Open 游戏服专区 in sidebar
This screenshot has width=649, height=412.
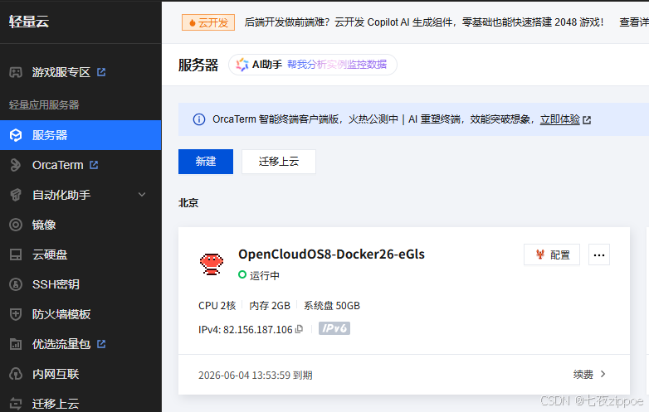click(61, 72)
